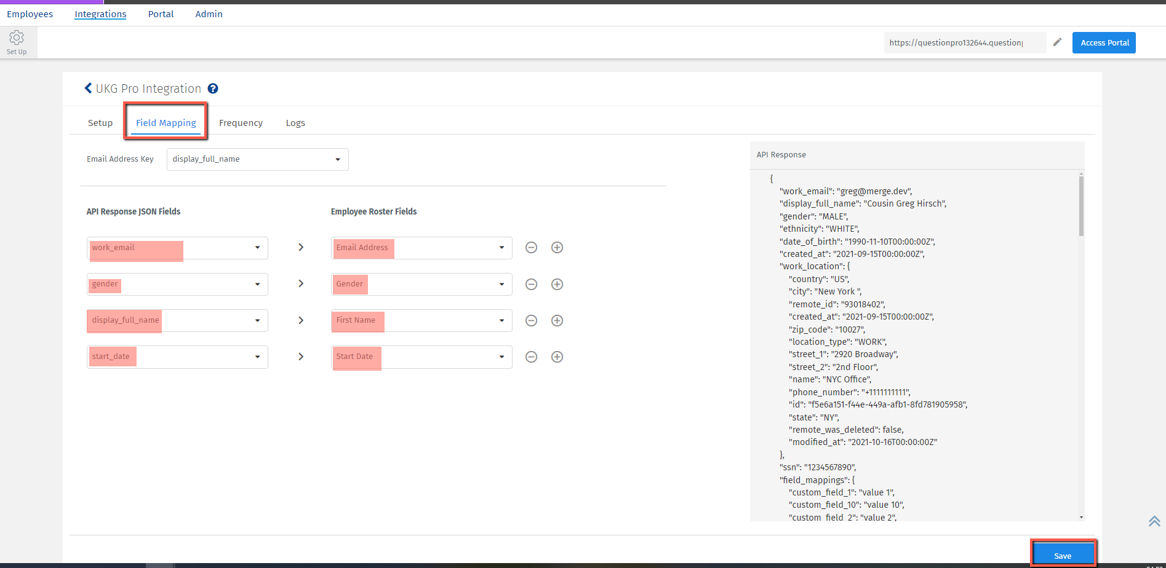Open the Logs tab
This screenshot has width=1166, height=568.
(x=295, y=122)
